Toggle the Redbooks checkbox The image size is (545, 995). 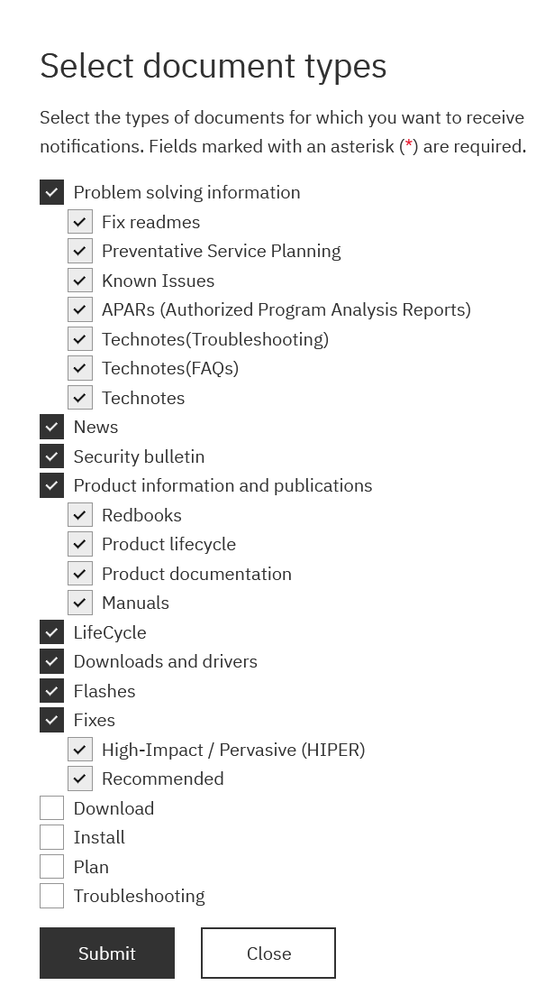pyautogui.click(x=80, y=514)
